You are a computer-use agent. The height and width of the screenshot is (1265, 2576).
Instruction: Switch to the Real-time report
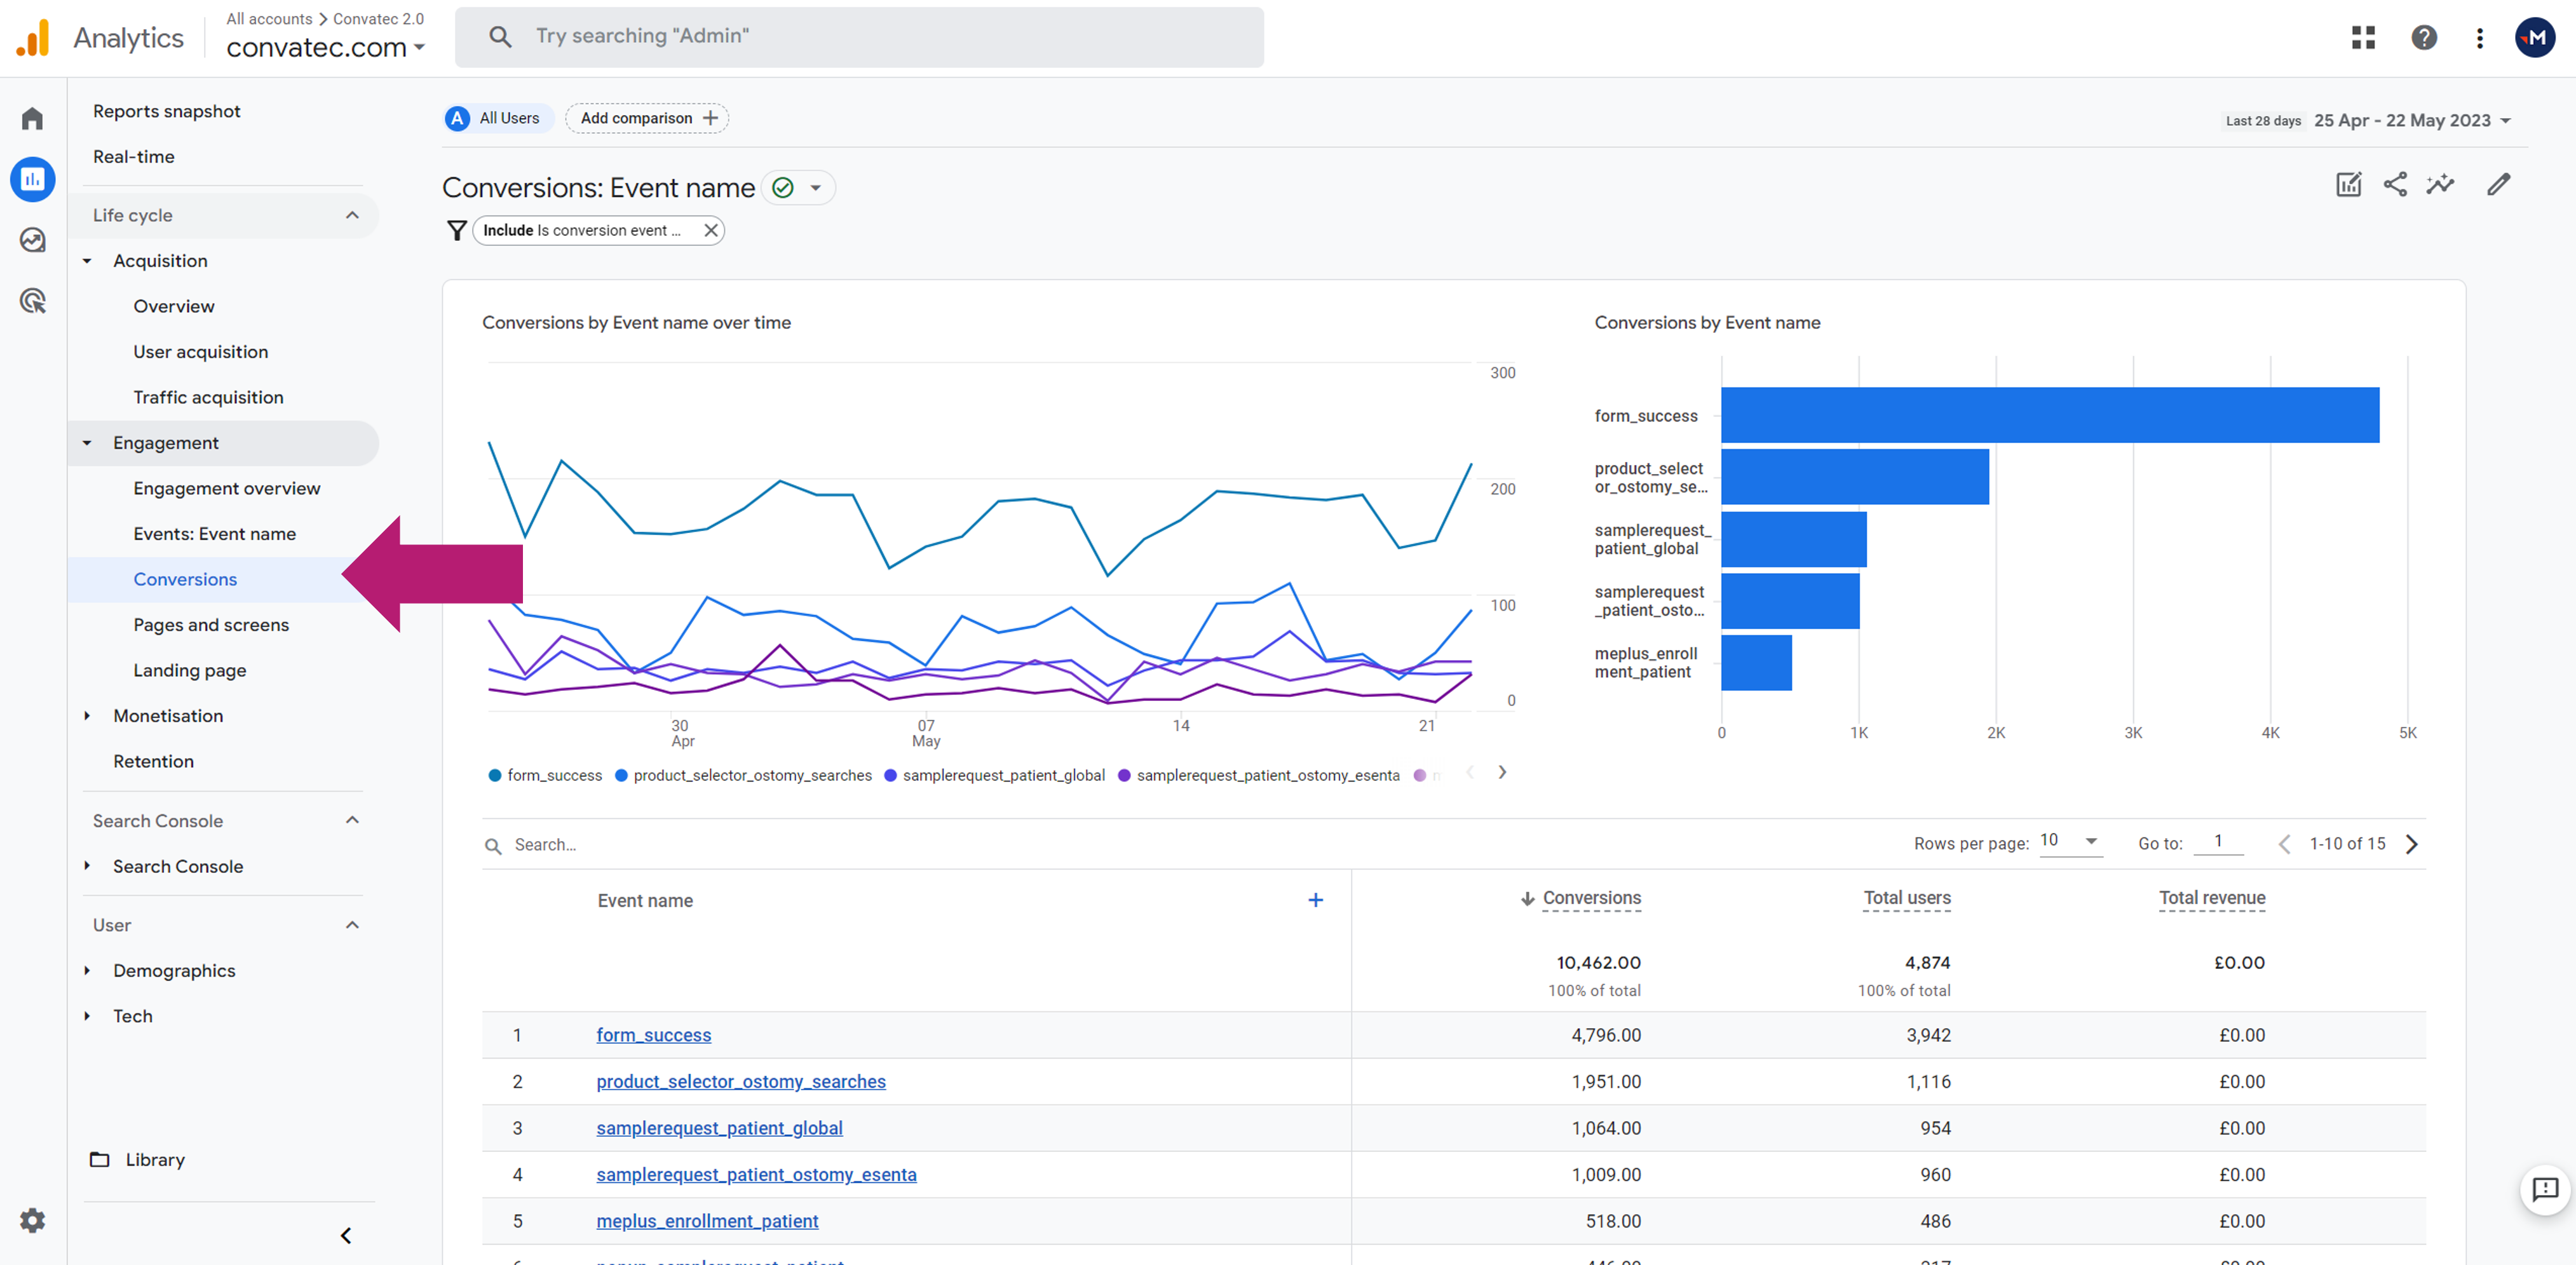133,156
